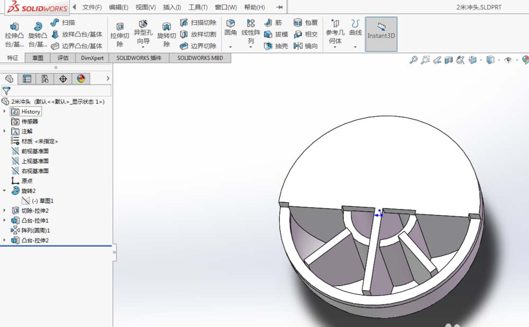Select the Revolved Boss/Base (旋转凸台) tool
Image resolution: width=529 pixels, height=327 pixels.
tap(38, 35)
